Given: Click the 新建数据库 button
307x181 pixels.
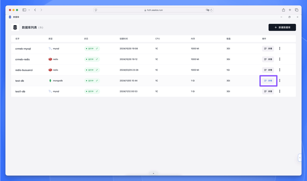Looking at the screenshot, I should (282, 28).
